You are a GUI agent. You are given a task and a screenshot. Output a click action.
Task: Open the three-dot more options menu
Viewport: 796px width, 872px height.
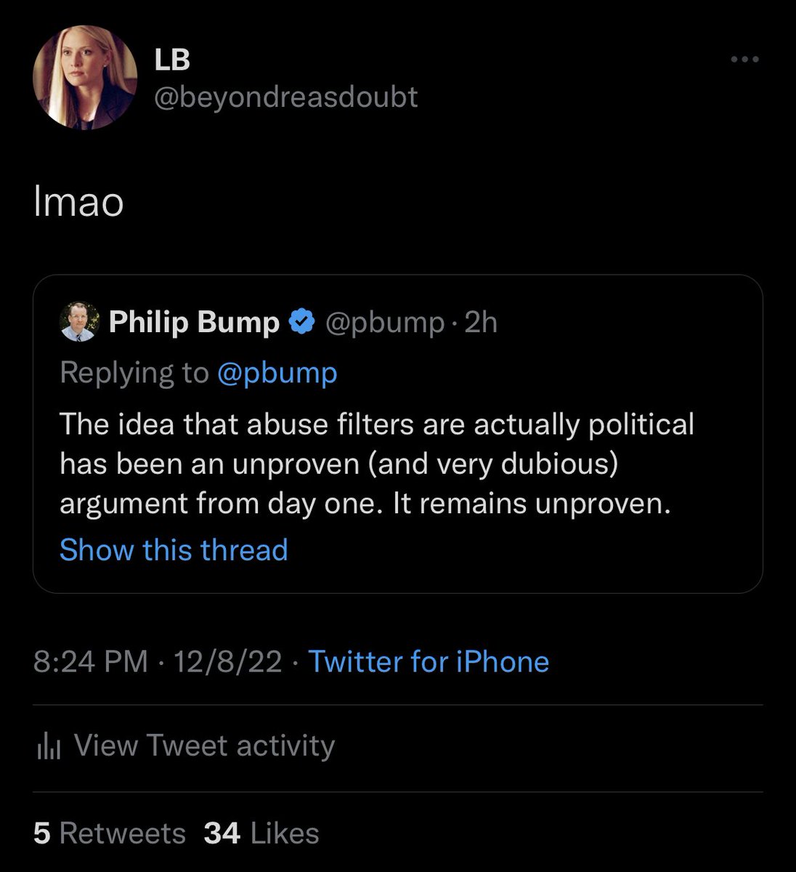point(744,60)
